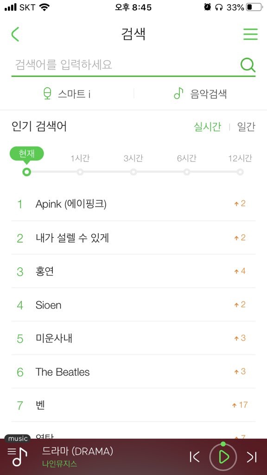
Task: Tap the 스마트 i microphone icon
Action: point(47,94)
